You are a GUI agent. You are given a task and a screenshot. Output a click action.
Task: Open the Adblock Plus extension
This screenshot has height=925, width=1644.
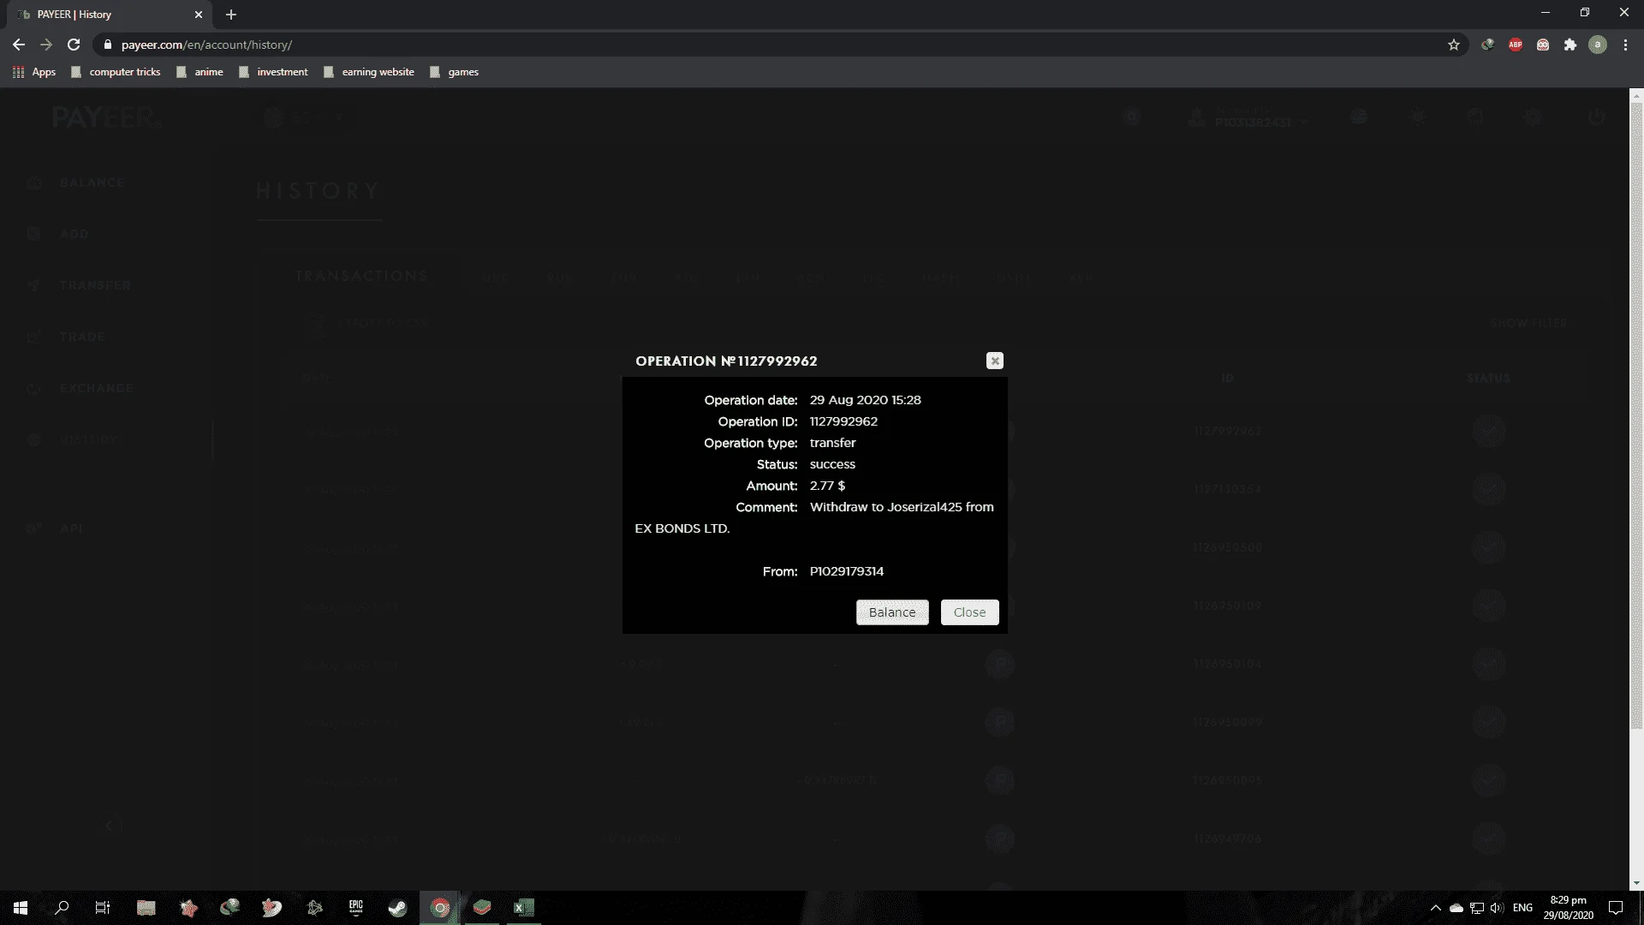(x=1516, y=45)
